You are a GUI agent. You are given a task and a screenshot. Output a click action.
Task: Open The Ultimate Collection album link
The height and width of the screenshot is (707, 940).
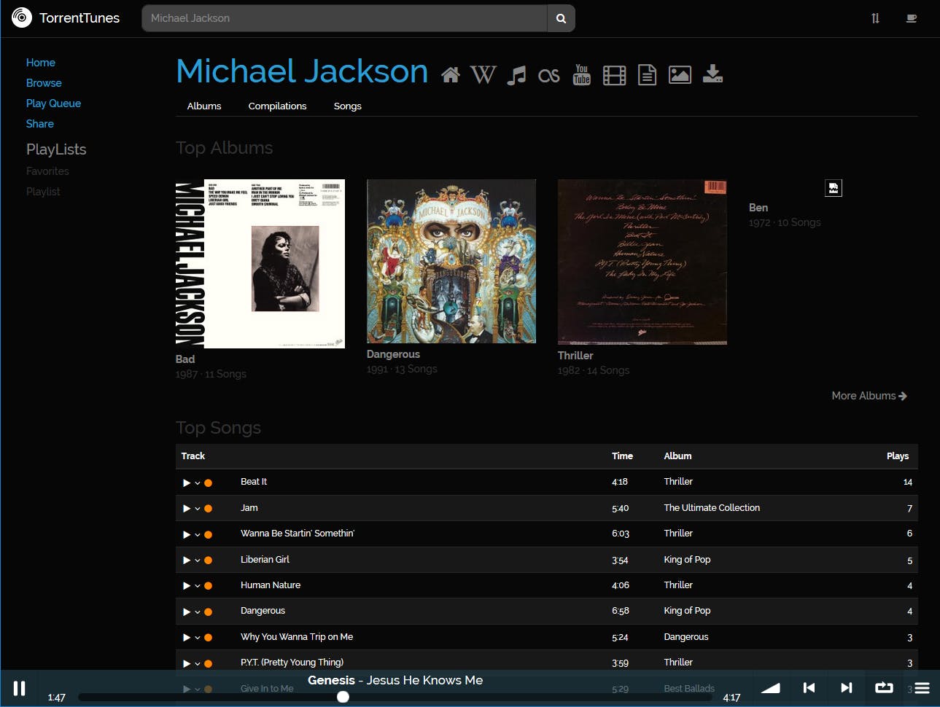click(712, 508)
